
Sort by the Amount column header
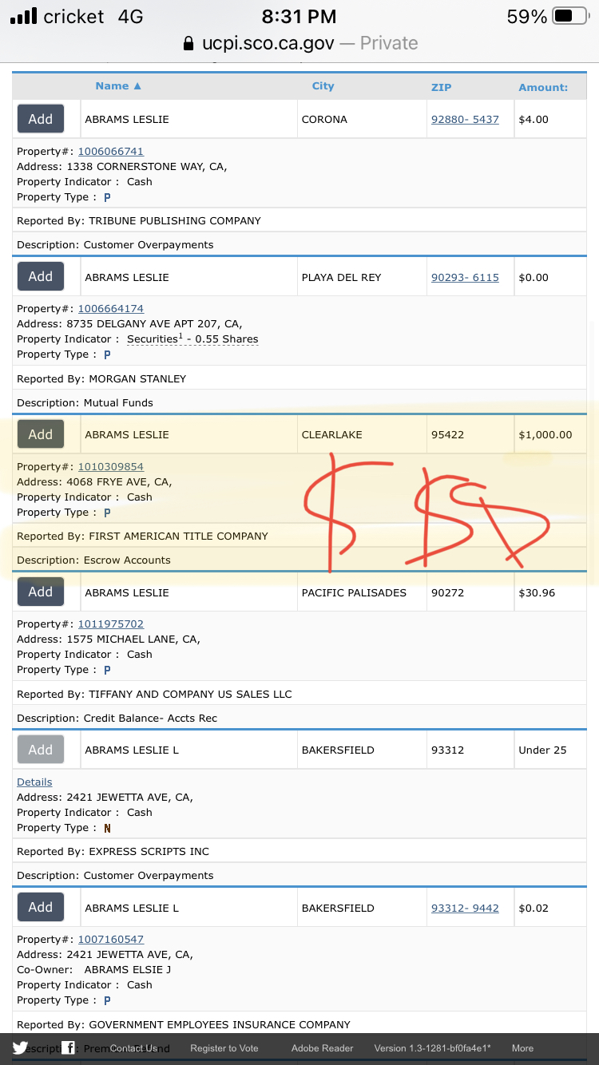pos(543,87)
